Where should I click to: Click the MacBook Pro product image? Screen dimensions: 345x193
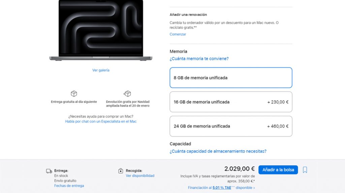pos(101,30)
